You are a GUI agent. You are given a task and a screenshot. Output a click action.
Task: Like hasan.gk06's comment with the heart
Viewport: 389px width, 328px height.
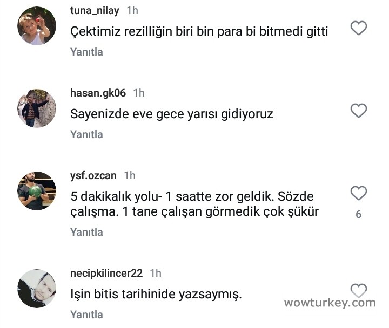359,111
